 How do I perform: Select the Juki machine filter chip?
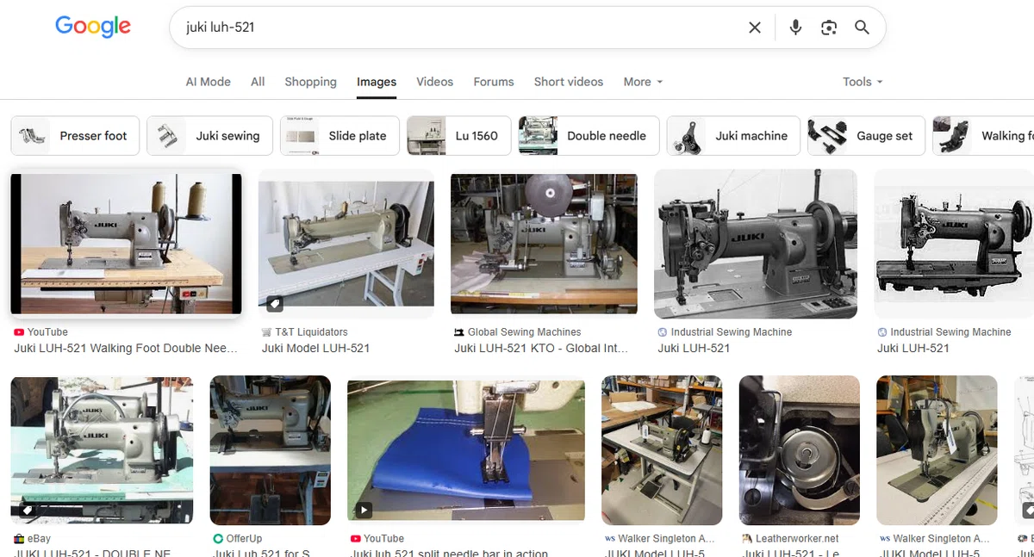click(x=733, y=136)
